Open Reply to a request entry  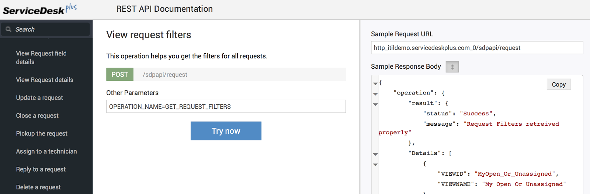41,169
